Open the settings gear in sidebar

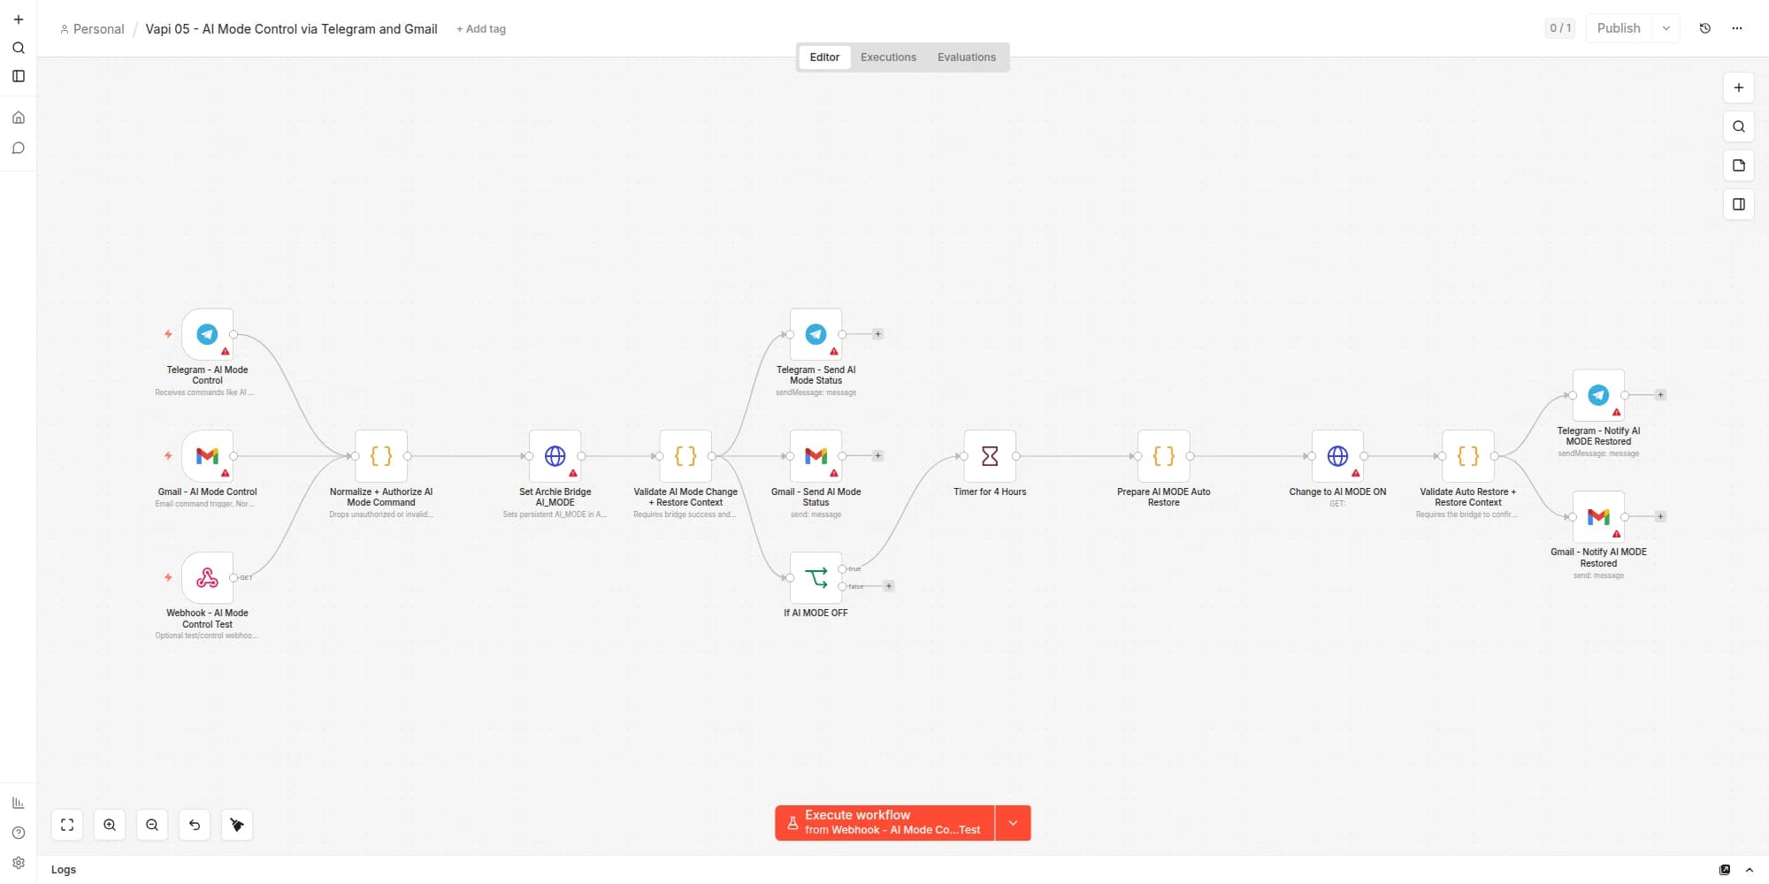pyautogui.click(x=19, y=863)
